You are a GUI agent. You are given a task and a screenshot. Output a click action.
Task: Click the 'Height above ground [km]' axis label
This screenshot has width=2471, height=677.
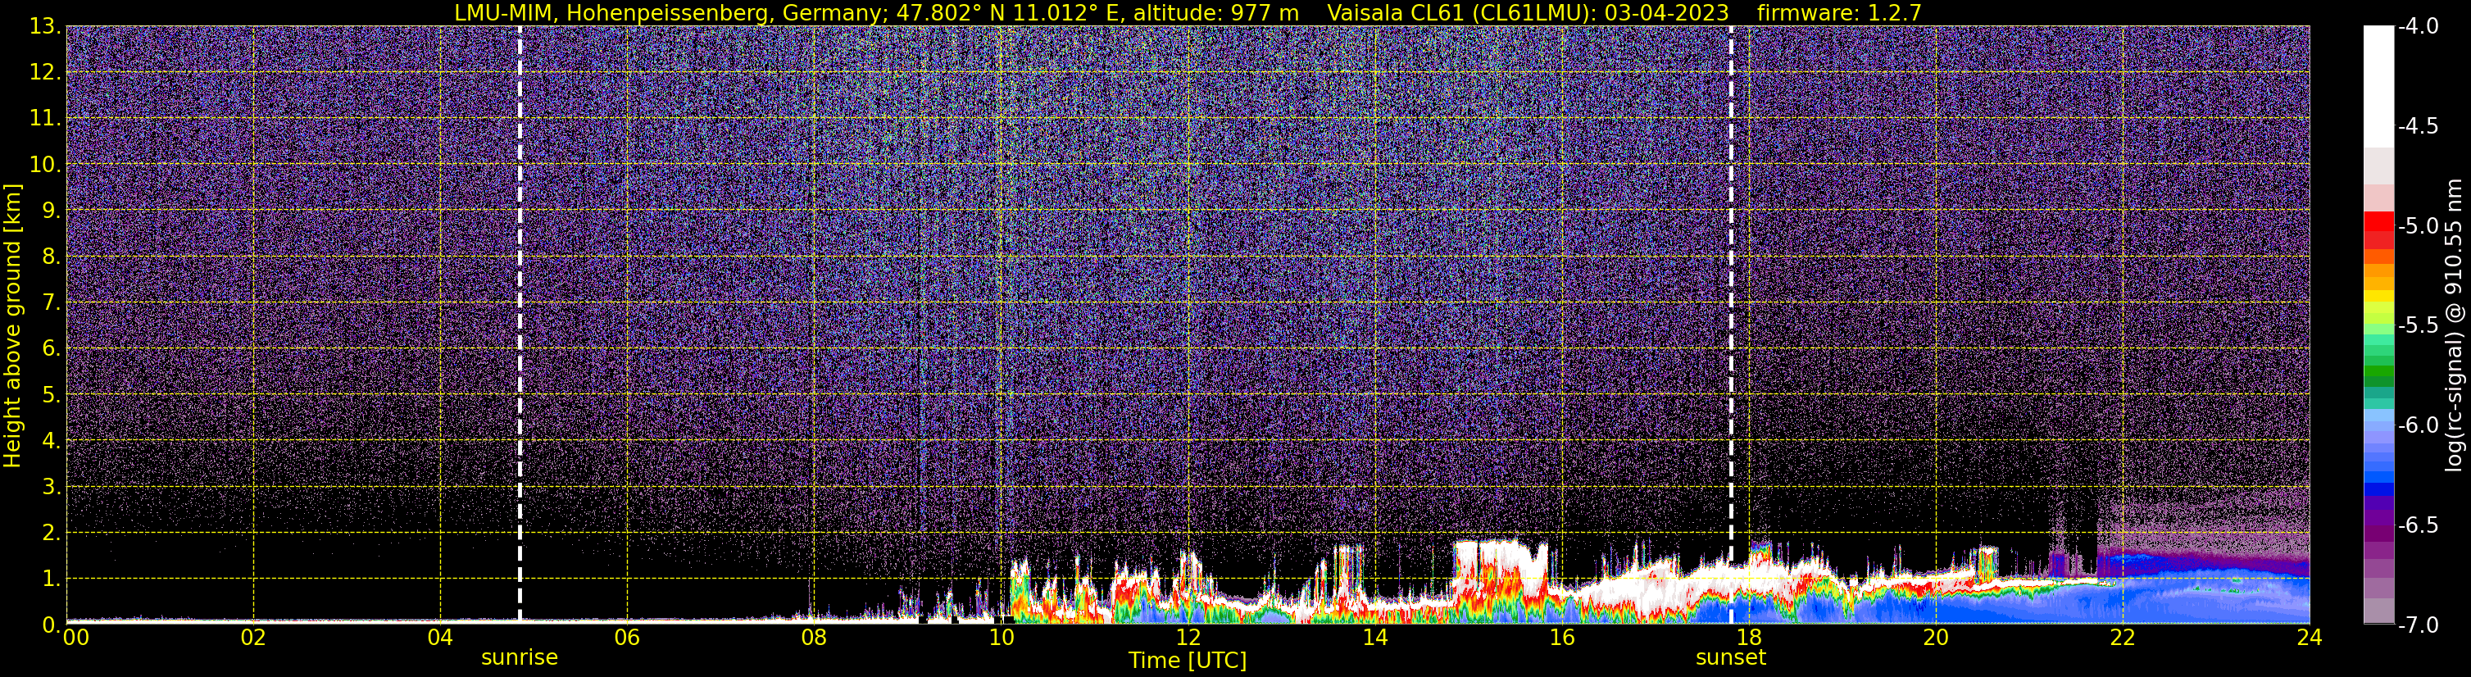[12, 326]
